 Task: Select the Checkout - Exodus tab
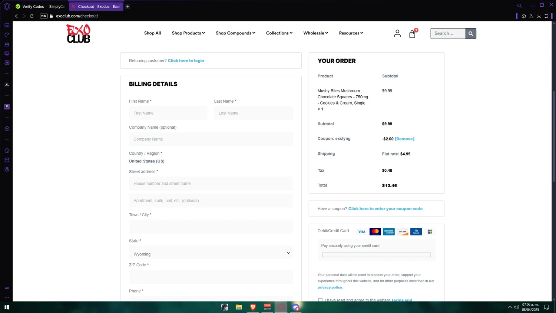point(96,6)
